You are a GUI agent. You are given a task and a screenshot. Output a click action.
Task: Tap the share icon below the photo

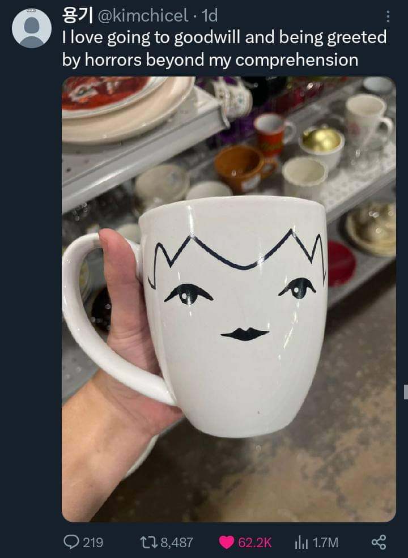(x=379, y=542)
